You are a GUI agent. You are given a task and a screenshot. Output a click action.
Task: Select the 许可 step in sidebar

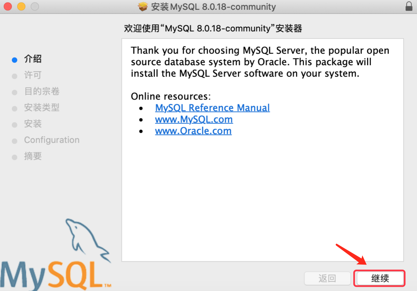[x=33, y=75]
